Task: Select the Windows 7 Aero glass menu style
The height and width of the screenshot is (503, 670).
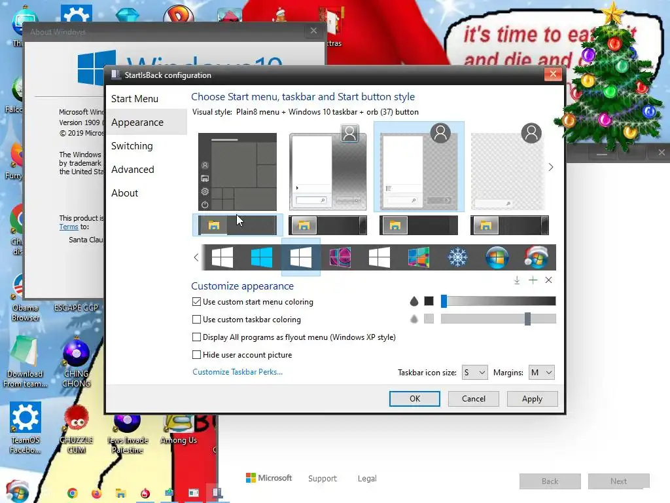Action: click(328, 167)
